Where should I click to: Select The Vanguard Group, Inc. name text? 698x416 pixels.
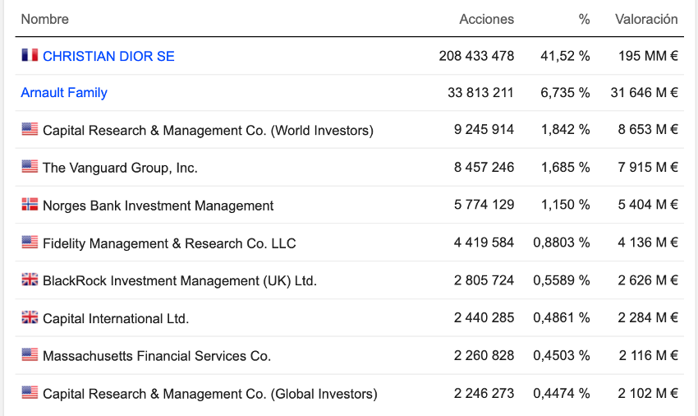pos(120,168)
